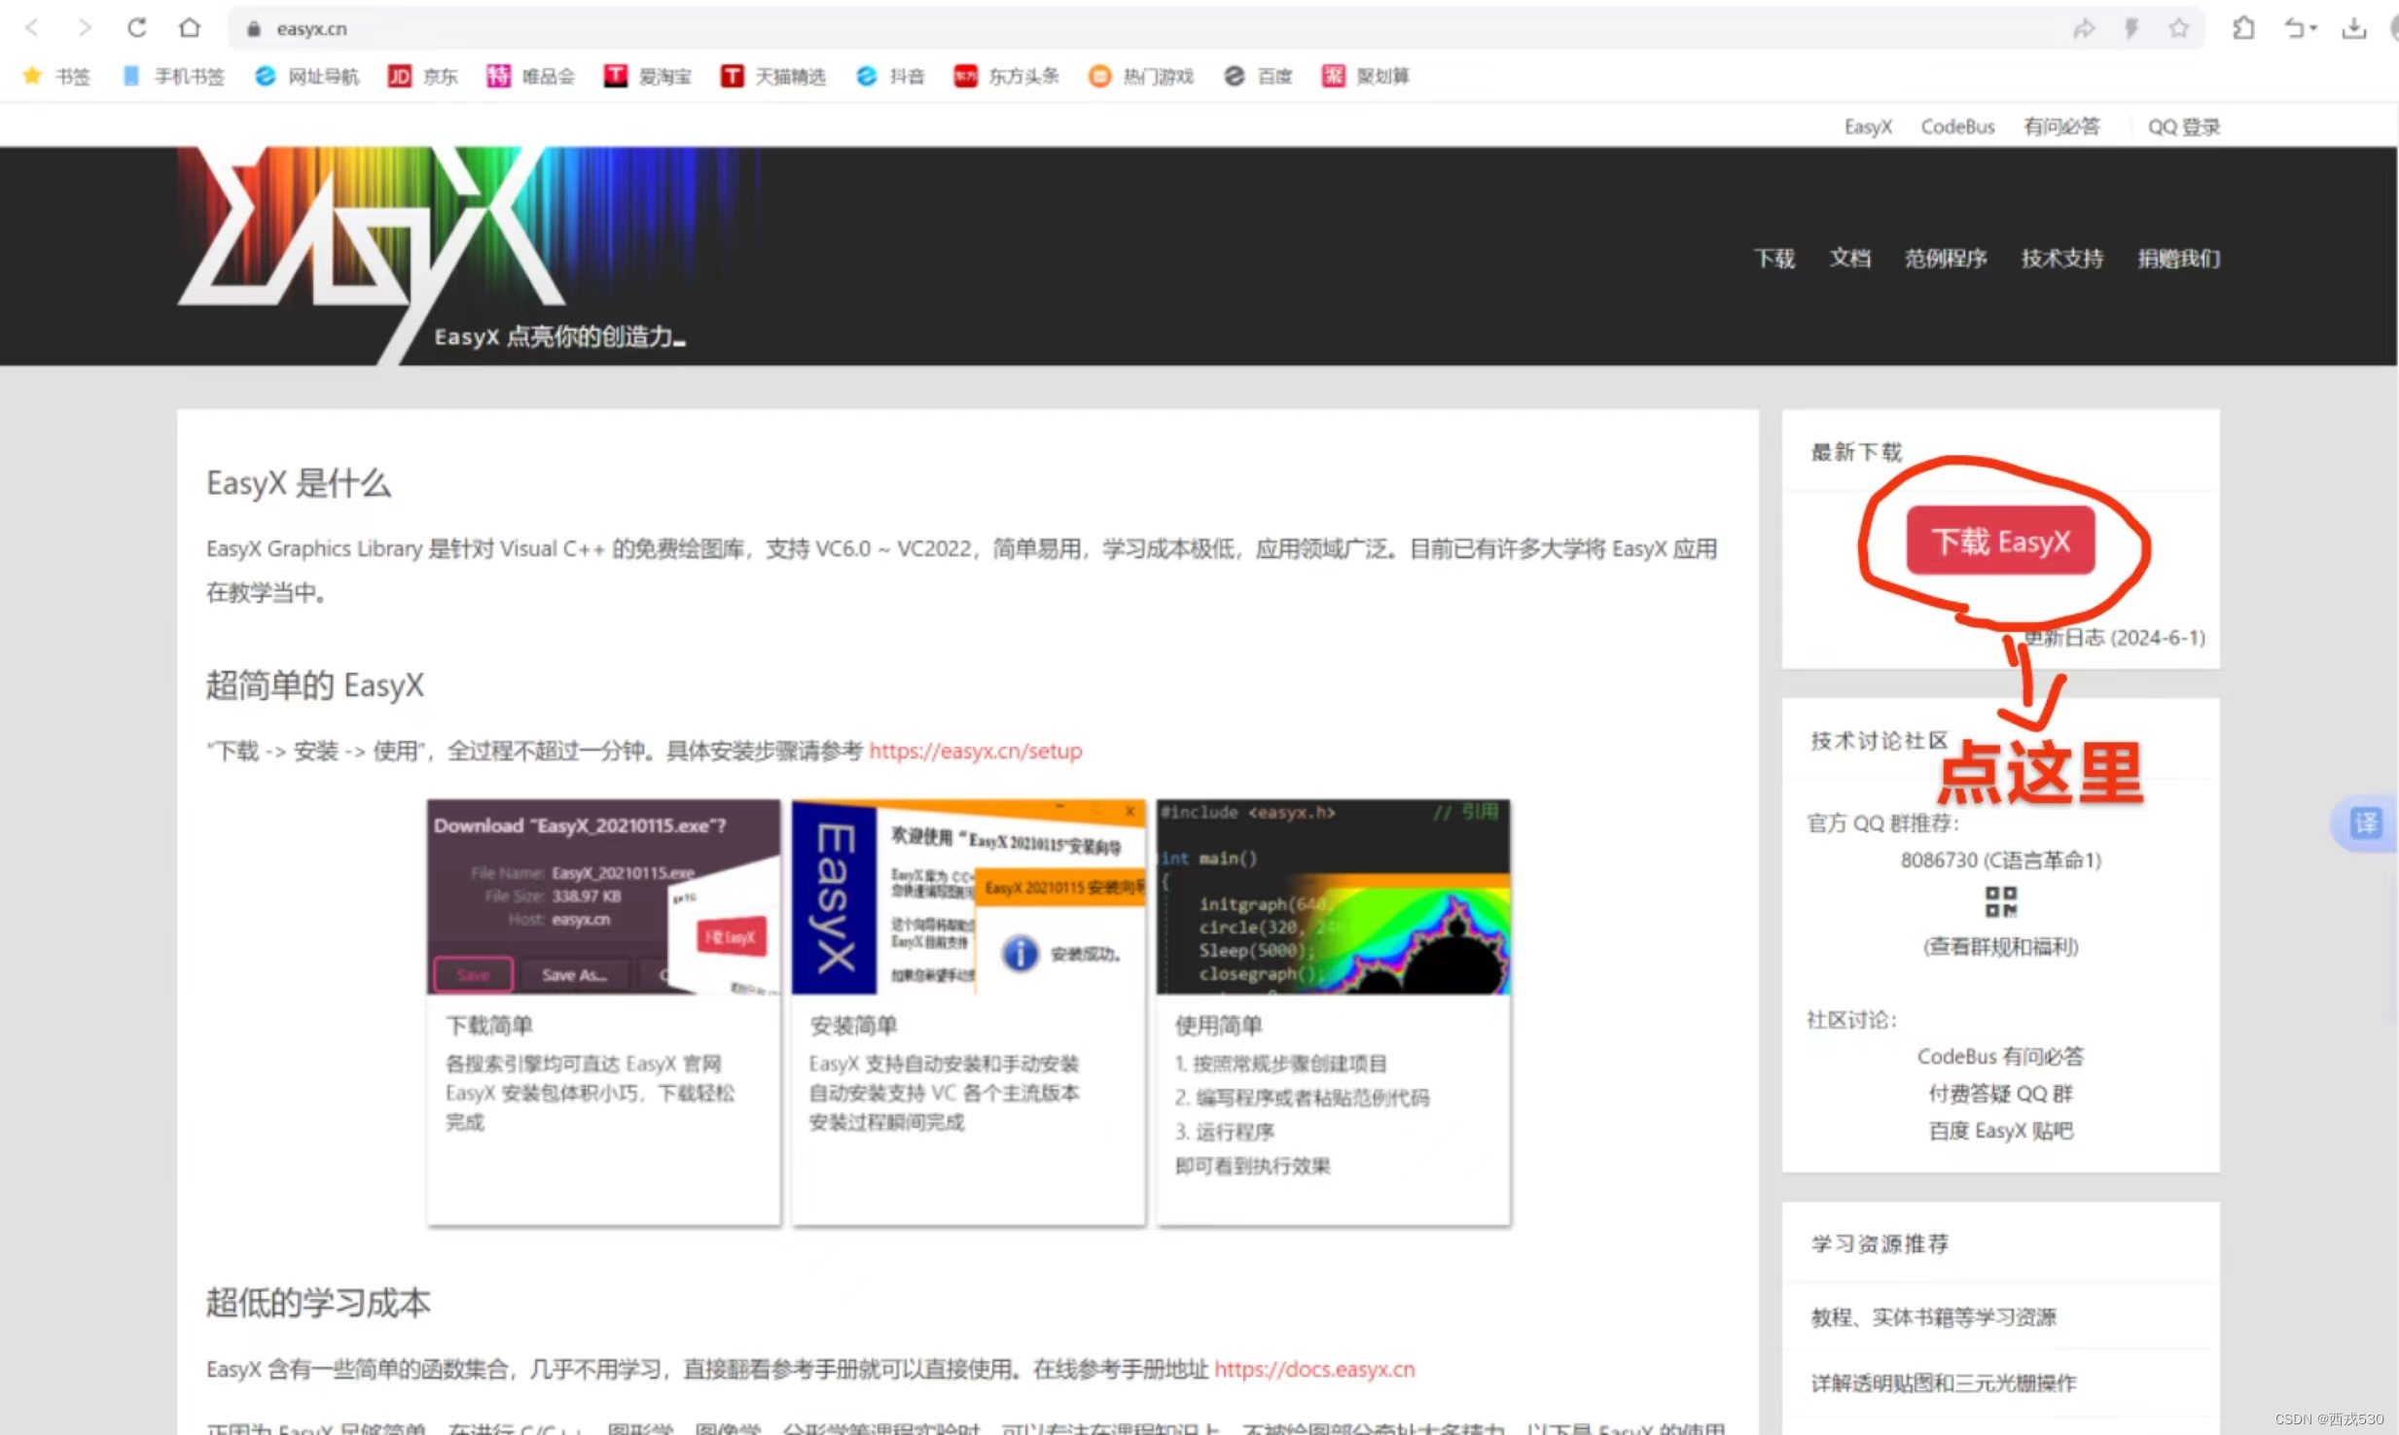Open the downloads icon in browser toolbar
The width and height of the screenshot is (2399, 1435).
2354,29
